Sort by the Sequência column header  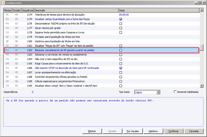tap(27, 10)
